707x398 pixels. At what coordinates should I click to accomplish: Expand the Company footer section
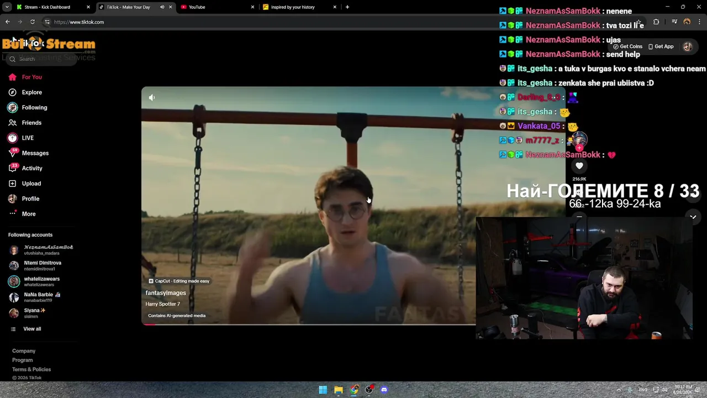point(24,351)
